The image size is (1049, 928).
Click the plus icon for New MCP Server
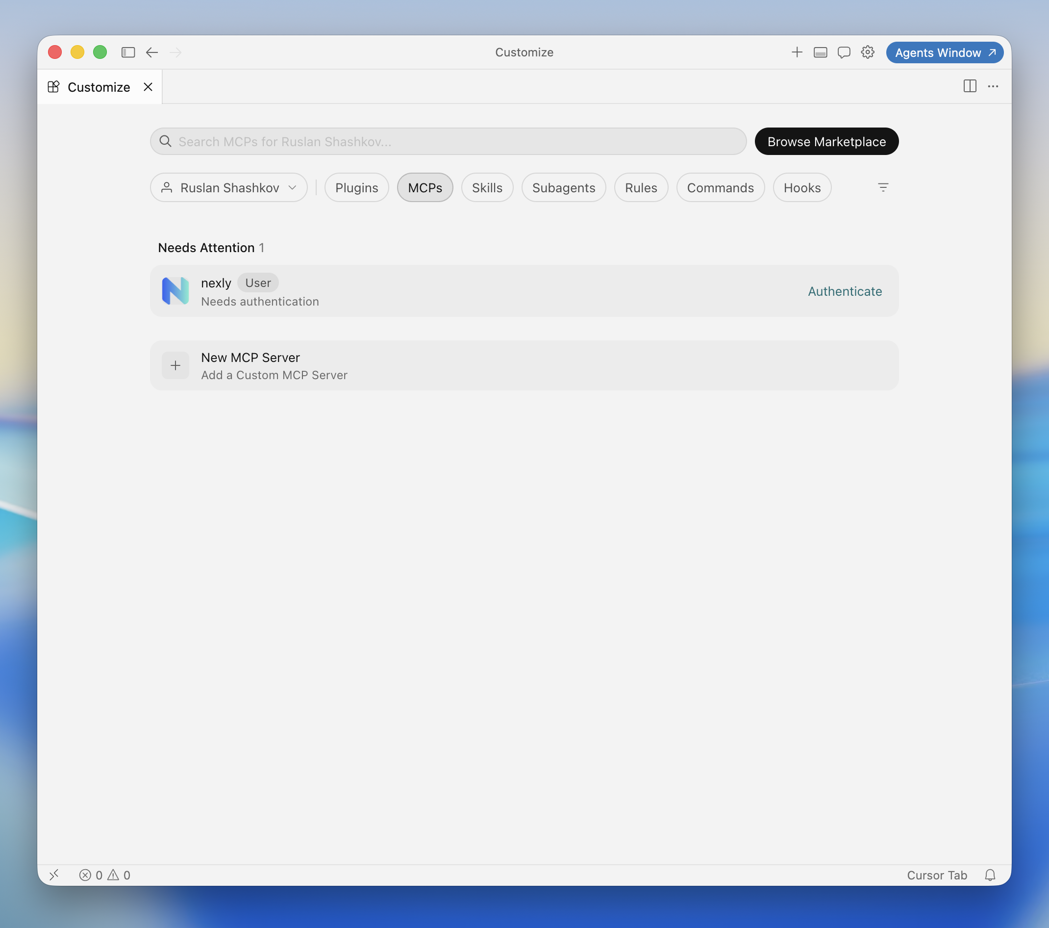(175, 365)
